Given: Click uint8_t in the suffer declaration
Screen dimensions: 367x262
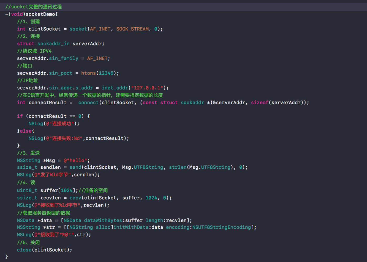Looking at the screenshot, I should click(27, 190).
